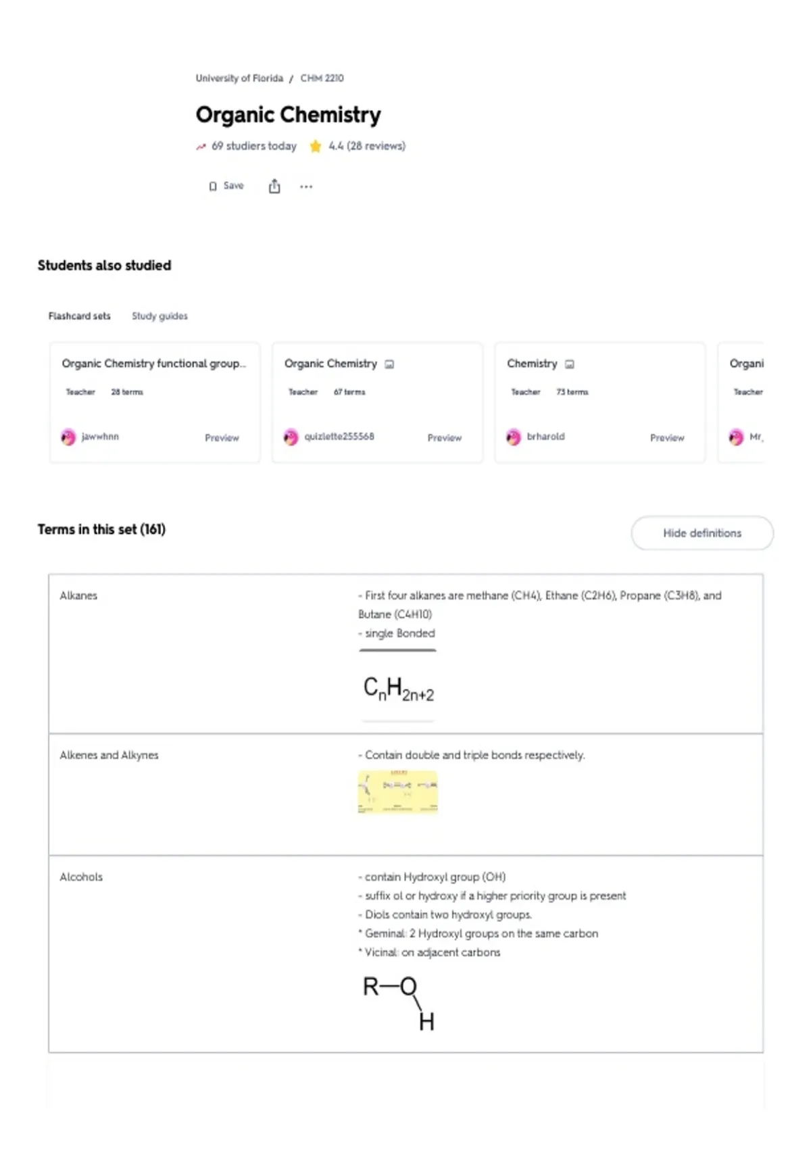Switch to the Study guides tab
This screenshot has height=1149, width=811.
[x=159, y=316]
